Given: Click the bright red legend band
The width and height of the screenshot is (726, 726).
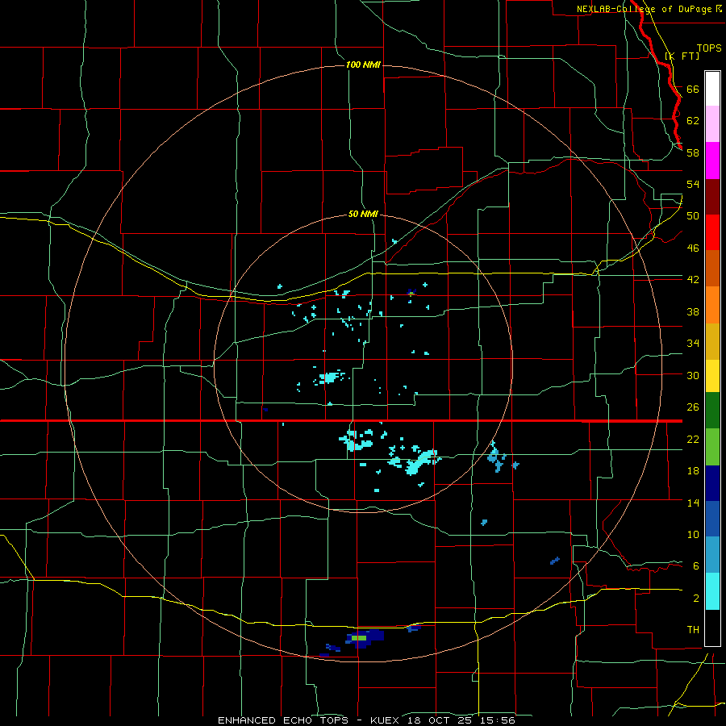Looking at the screenshot, I should (712, 232).
